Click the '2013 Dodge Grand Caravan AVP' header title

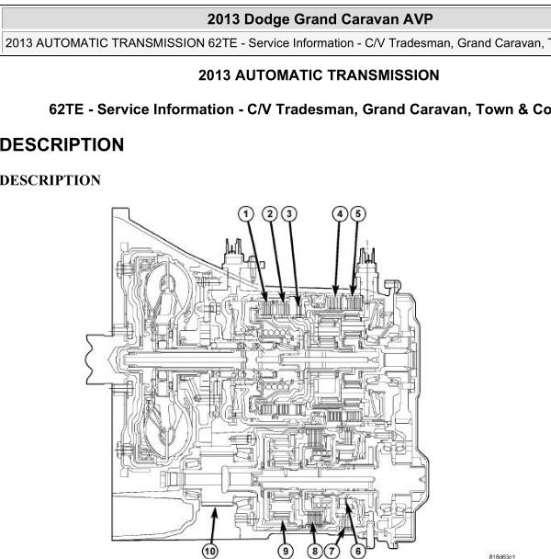coord(320,19)
